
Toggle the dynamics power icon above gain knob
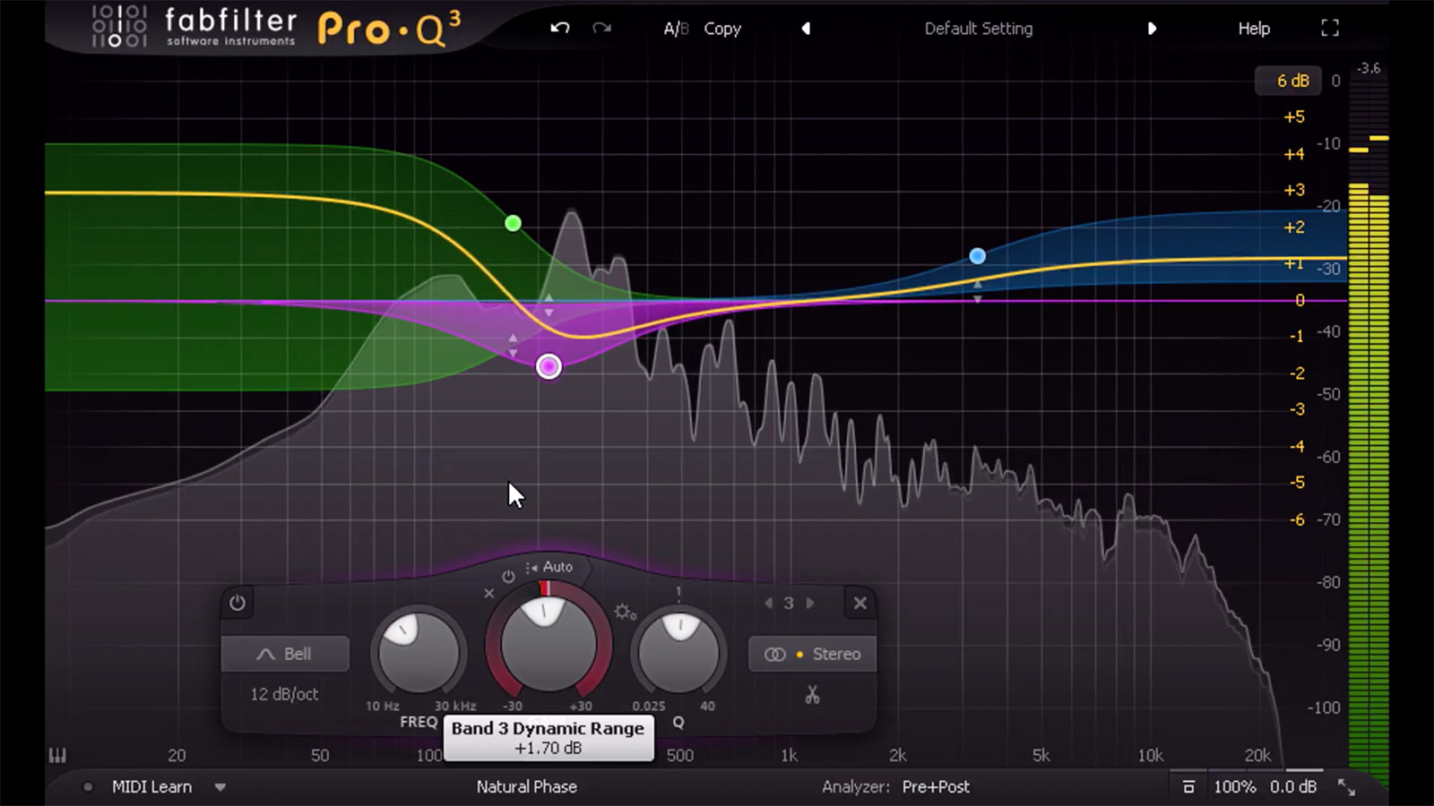coord(506,578)
